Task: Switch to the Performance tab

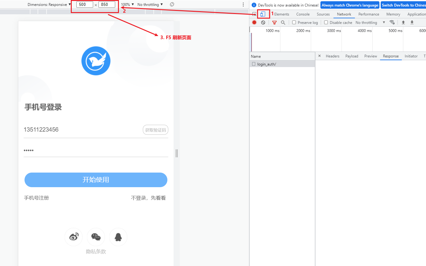Action: click(x=369, y=14)
